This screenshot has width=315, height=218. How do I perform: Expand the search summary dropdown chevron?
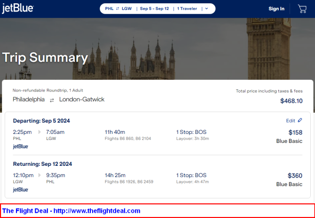[206, 8]
